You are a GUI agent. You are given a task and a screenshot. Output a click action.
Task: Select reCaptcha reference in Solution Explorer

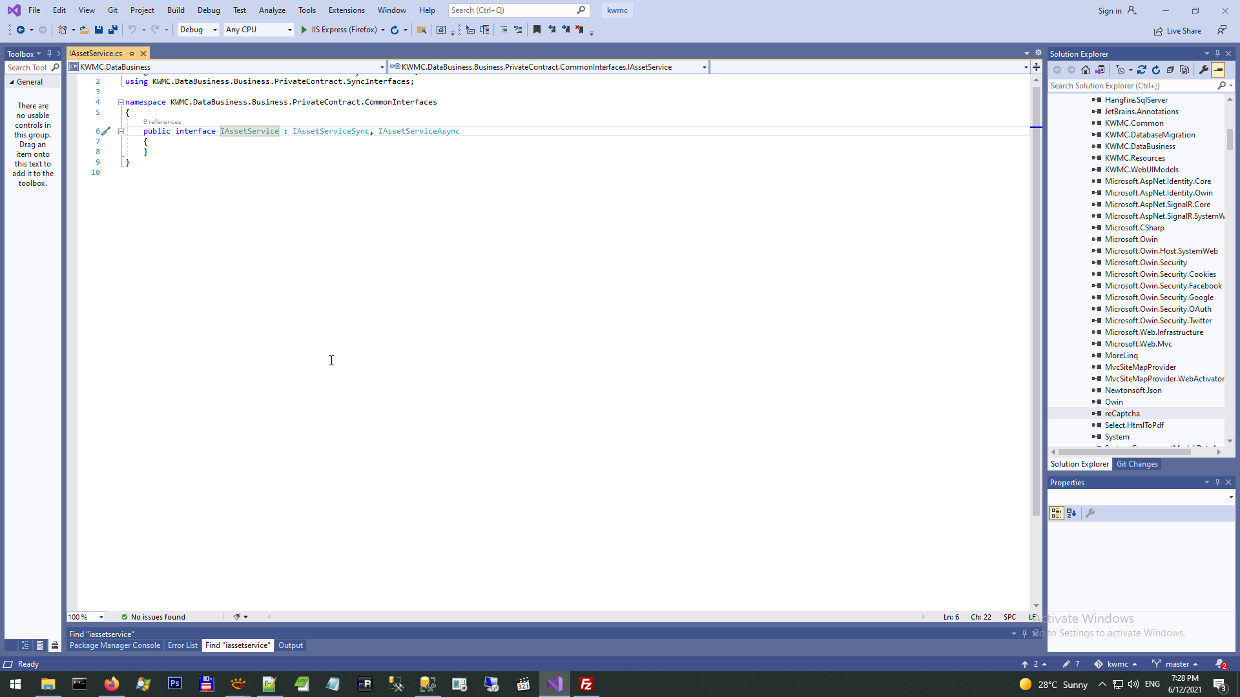[1122, 414]
